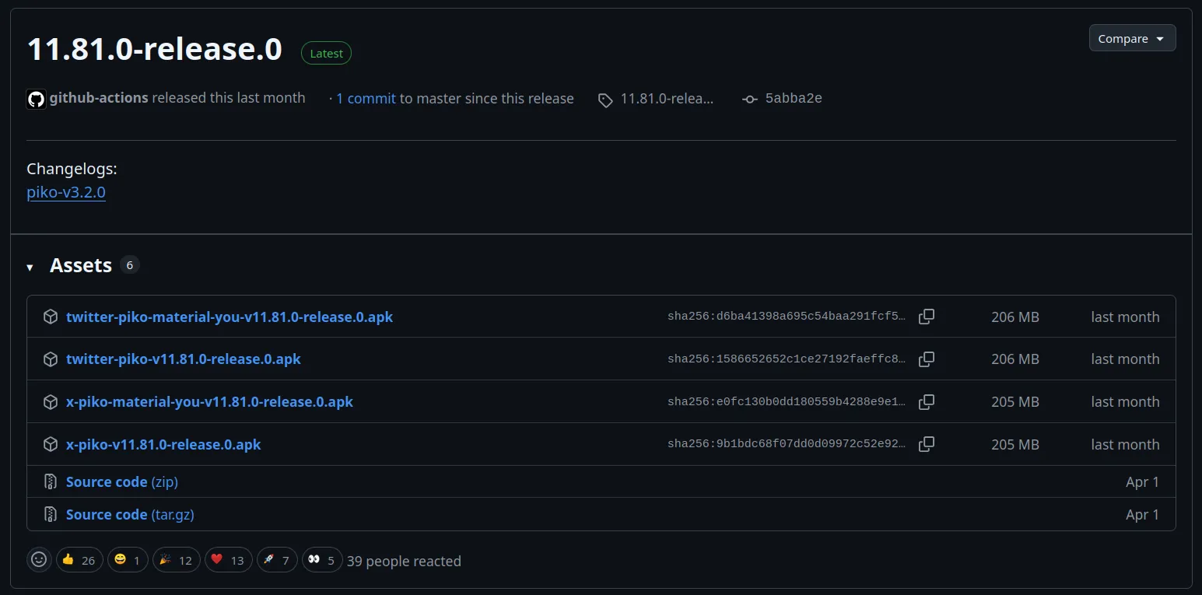Click Apr 1 date of Source code (tar.gz)

[x=1142, y=514]
